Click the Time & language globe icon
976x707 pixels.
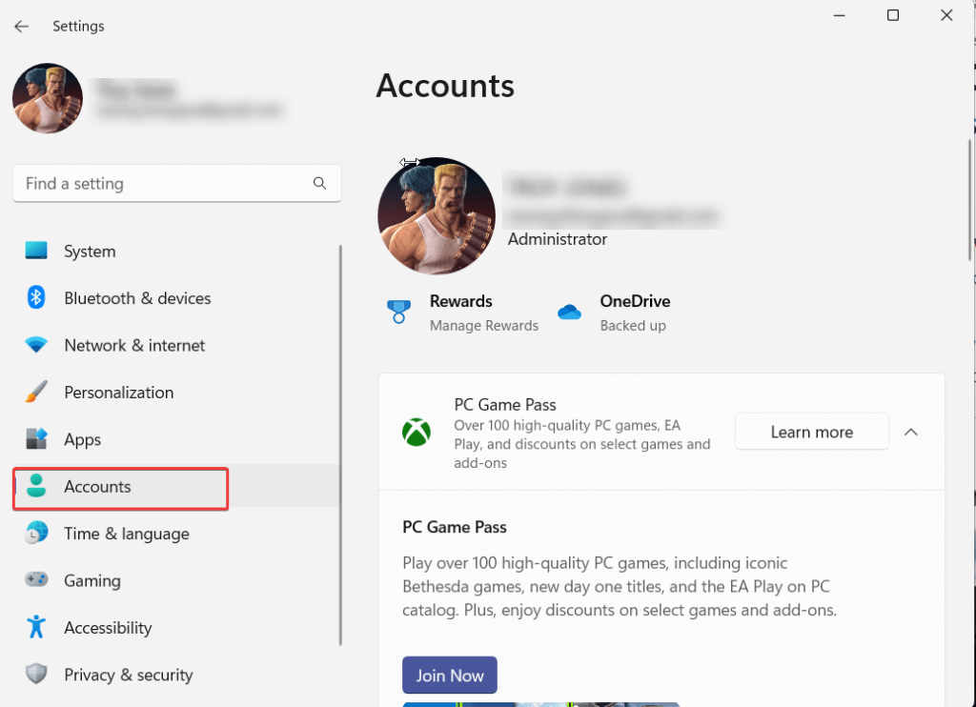pos(36,534)
